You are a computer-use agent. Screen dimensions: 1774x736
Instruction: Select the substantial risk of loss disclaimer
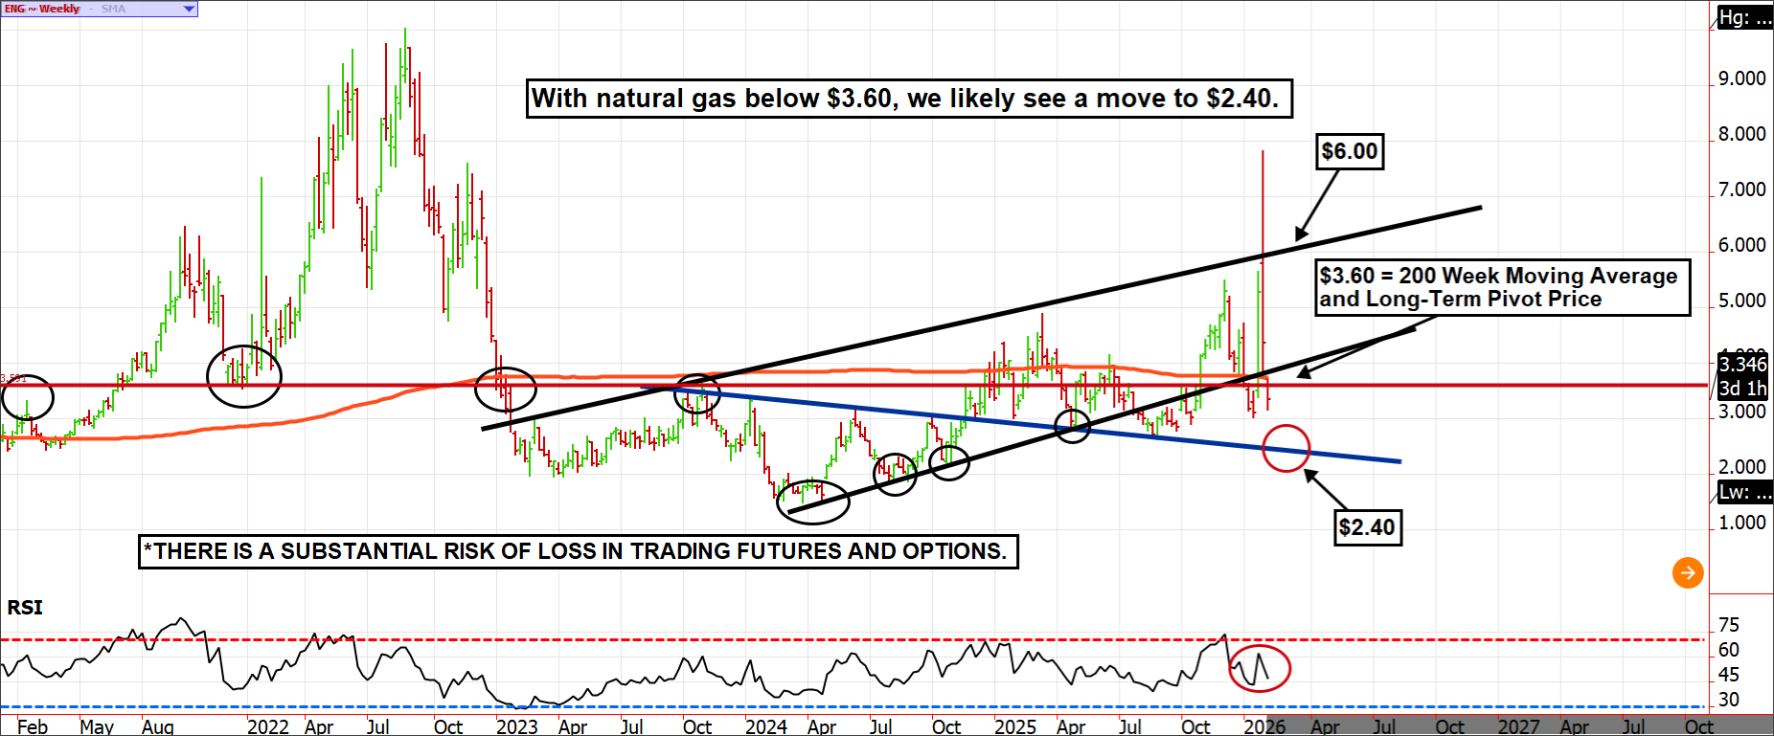579,551
